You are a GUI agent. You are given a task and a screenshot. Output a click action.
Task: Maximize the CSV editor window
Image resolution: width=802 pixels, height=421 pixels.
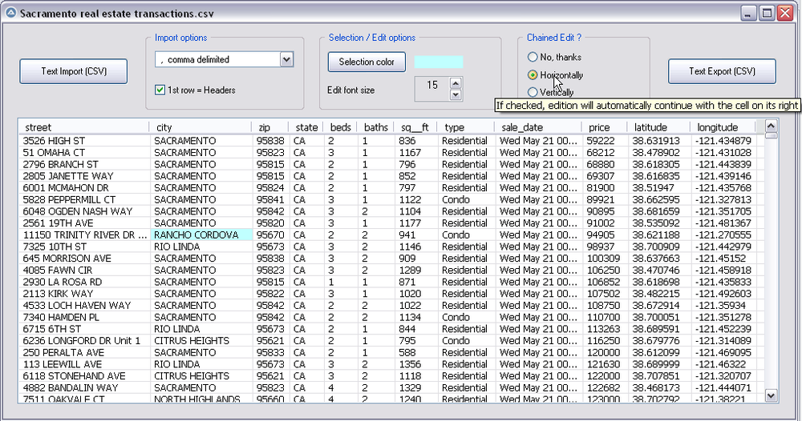coord(767,13)
